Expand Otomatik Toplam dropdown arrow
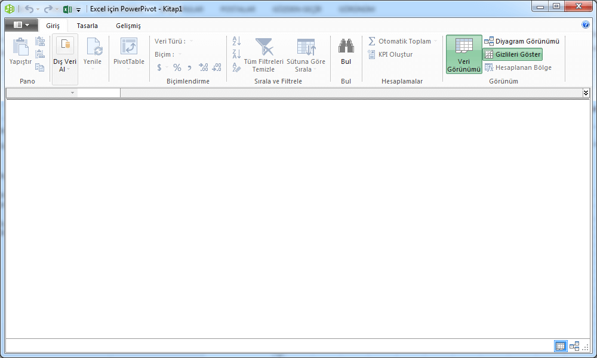Screen dimensions: 597x358 coord(436,41)
